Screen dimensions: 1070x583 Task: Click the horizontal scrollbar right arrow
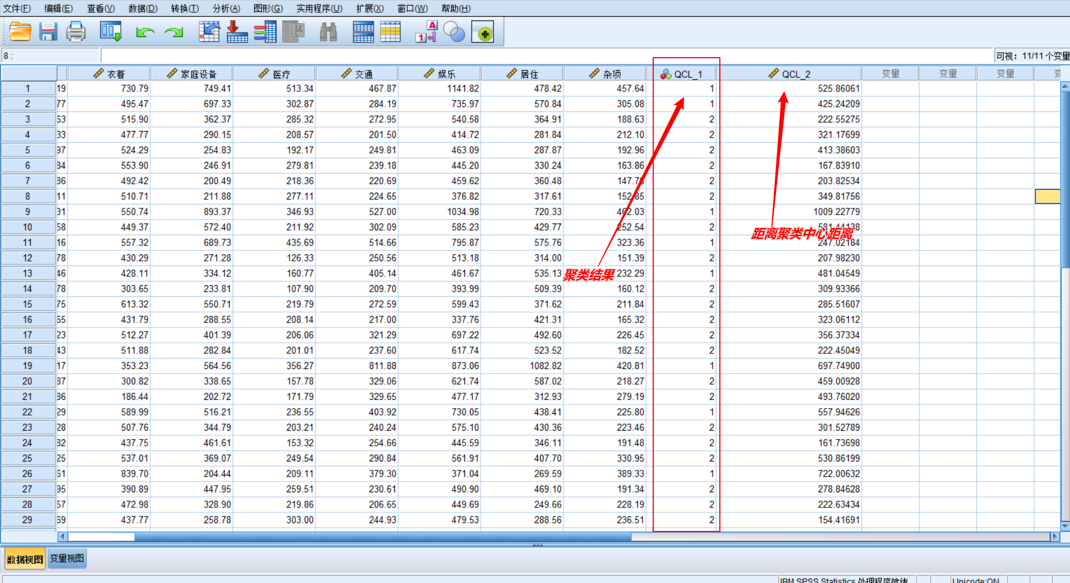click(1055, 537)
